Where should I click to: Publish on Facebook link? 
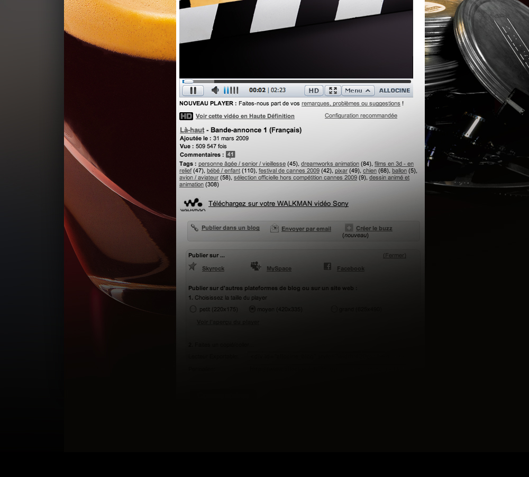point(351,269)
